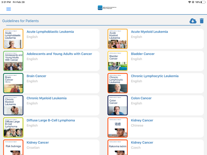Click the Chinese language label
Viewport: 207px width, 155px height.
pos(137,125)
